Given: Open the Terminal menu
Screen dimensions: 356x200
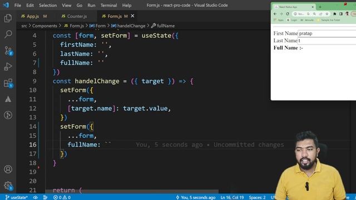Looking at the screenshot, I should click(109, 5).
